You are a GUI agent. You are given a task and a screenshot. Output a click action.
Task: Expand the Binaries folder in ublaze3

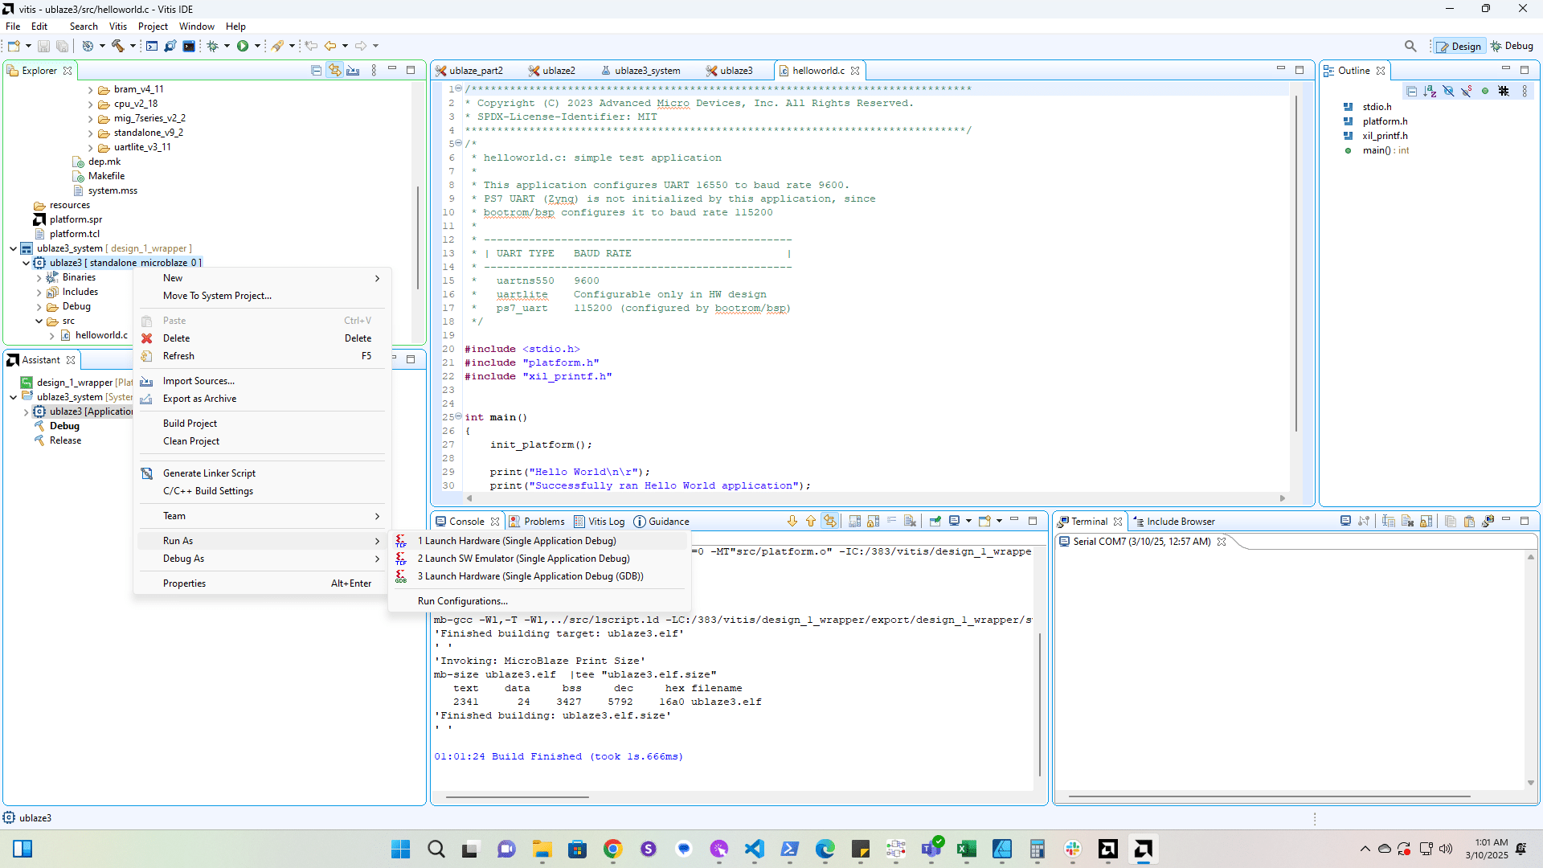(x=39, y=277)
